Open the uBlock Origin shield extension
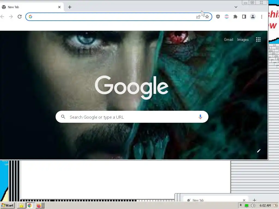 (218, 17)
